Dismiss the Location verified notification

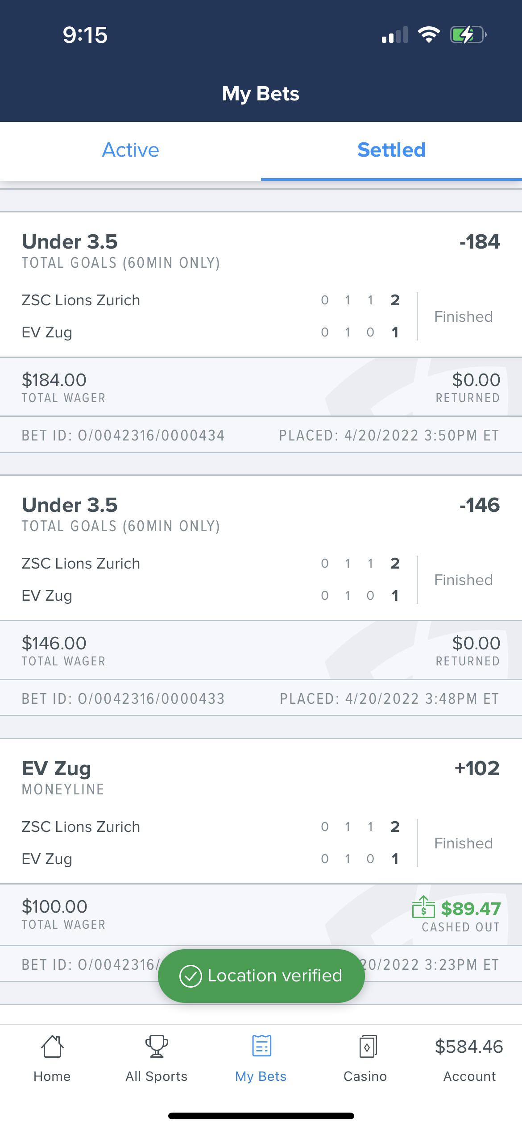tap(261, 975)
